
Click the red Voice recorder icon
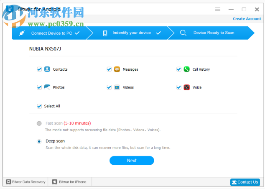tap(187, 87)
